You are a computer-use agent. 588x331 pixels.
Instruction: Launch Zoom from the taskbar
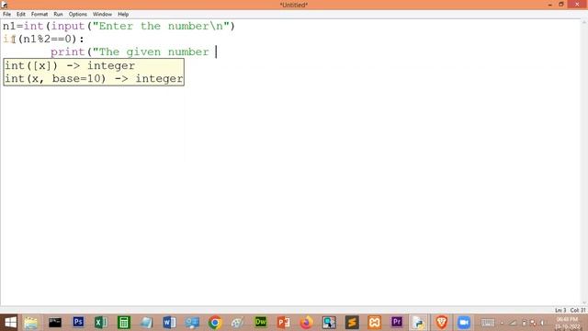point(464,323)
